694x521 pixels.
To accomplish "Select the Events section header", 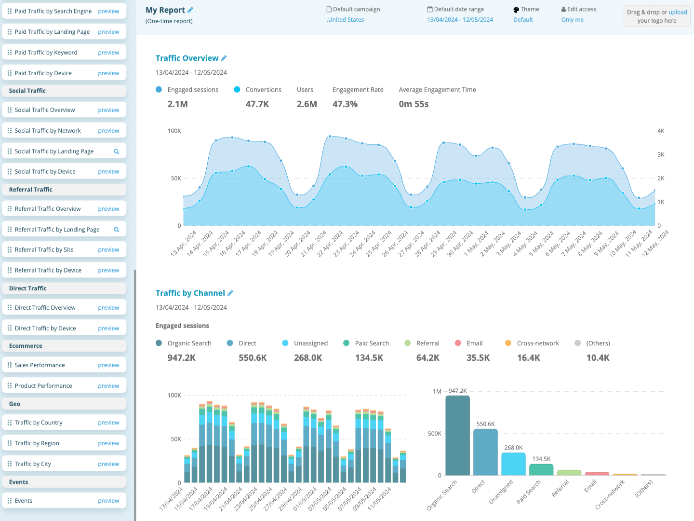I will pyautogui.click(x=64, y=482).
